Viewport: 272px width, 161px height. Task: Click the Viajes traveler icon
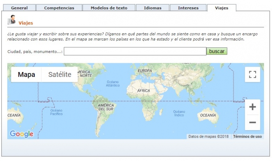pos(12,20)
